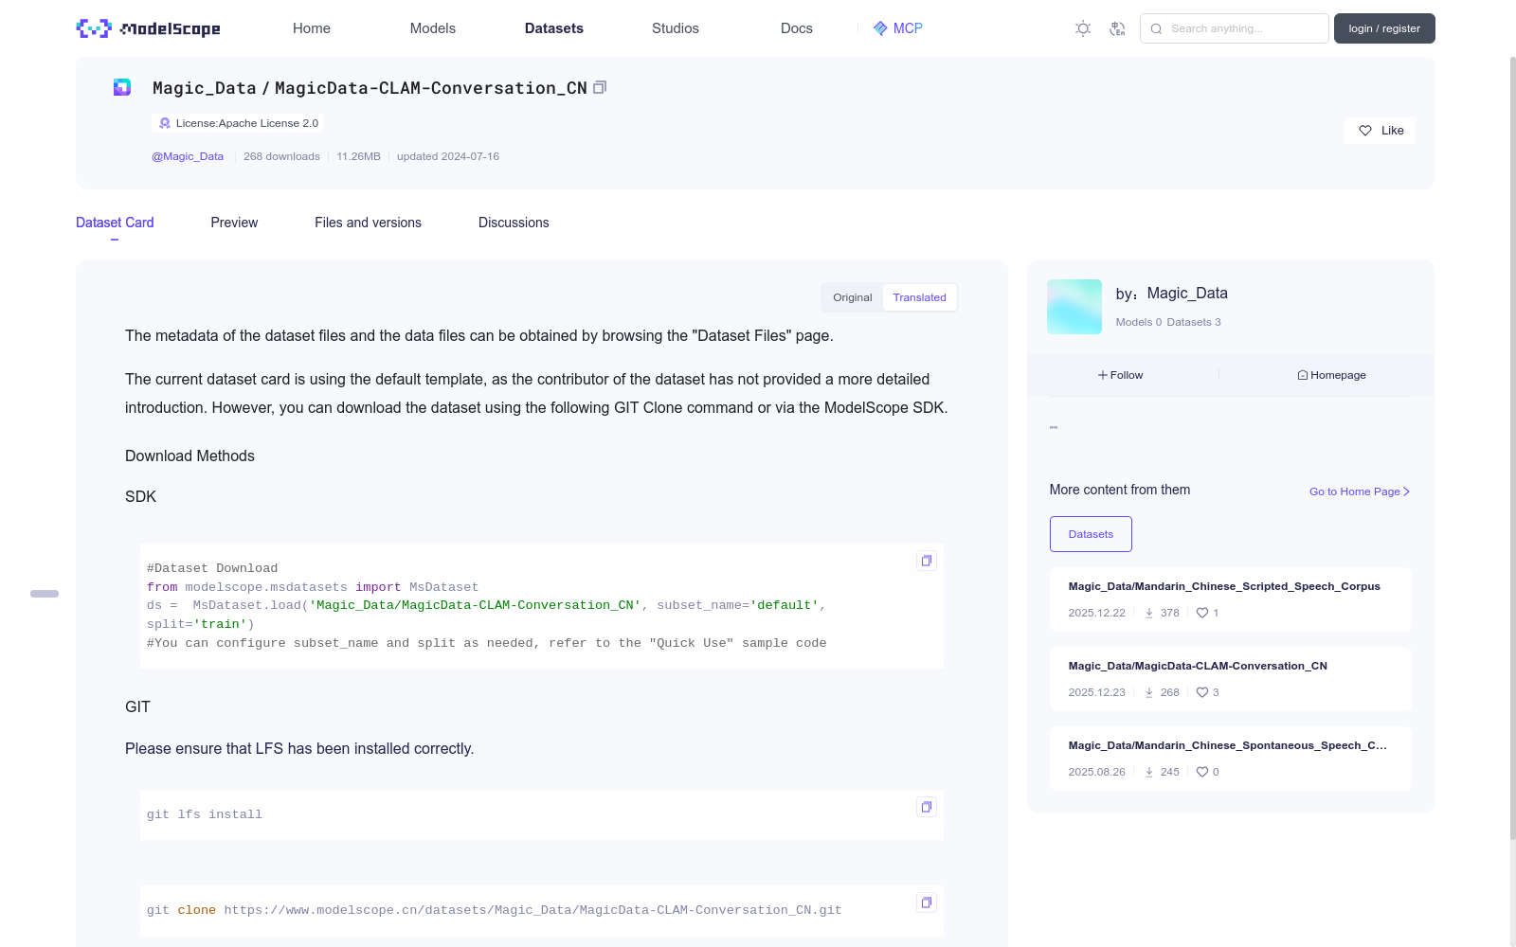Open the Discussions tab
Screen dimensions: 1516x947
[514, 223]
